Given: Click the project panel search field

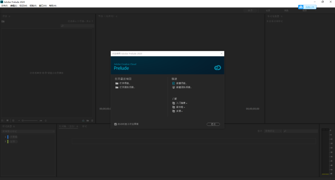Looking at the screenshot, I should coord(77,26).
